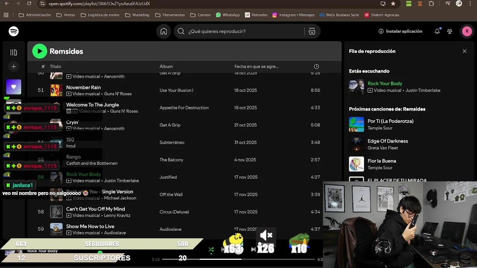Open the Ventas bookmarks folder
Image resolution: width=477 pixels, height=268 pixels.
click(x=66, y=15)
